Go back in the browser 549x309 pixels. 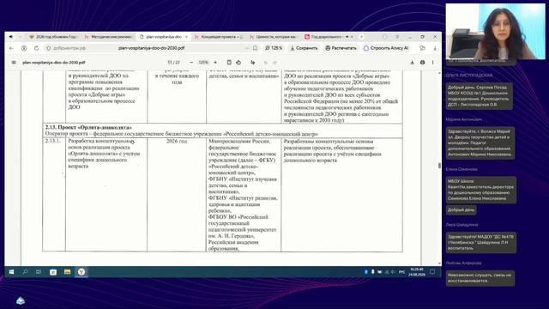click(x=11, y=48)
